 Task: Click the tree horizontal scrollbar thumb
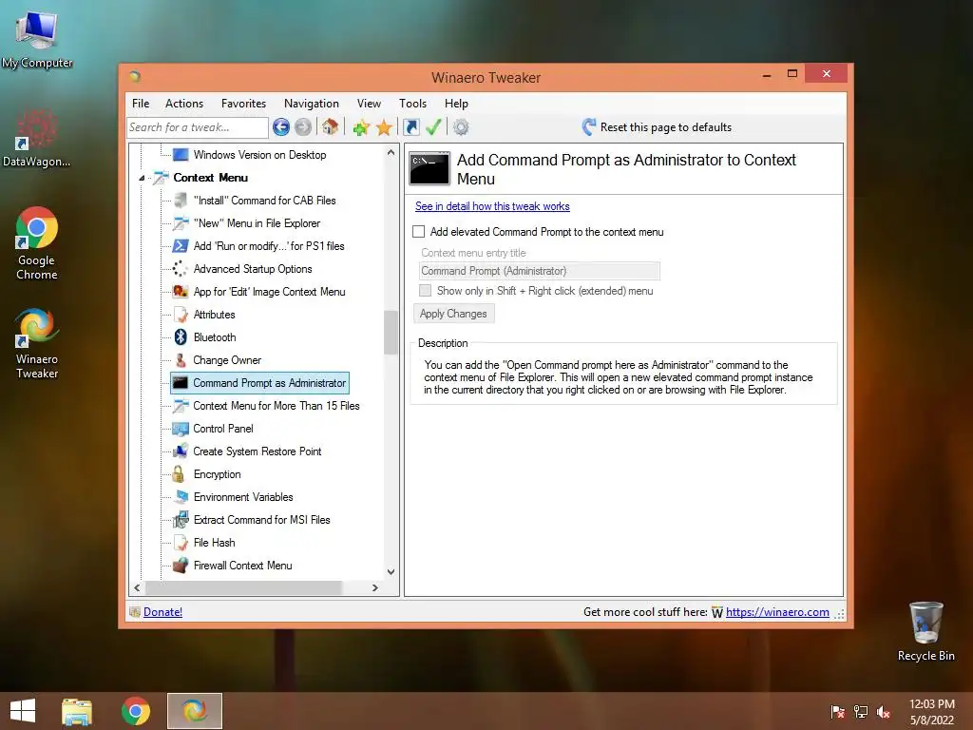[243, 587]
